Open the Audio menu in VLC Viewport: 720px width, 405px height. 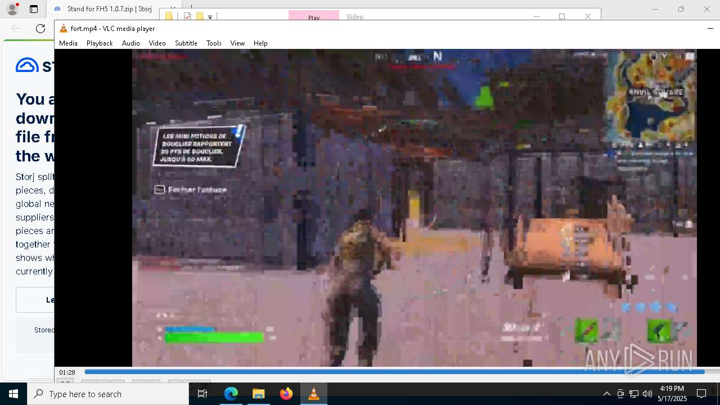(x=130, y=43)
